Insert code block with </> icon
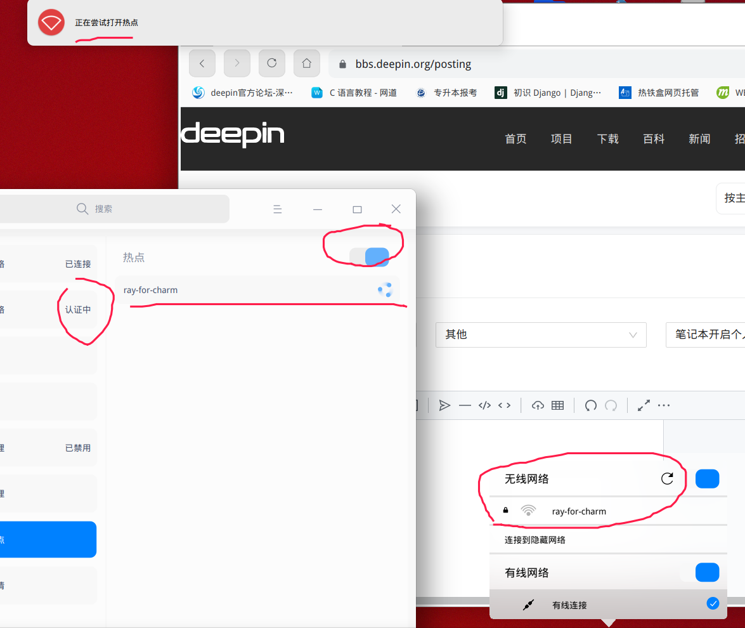The image size is (745, 628). click(x=484, y=405)
